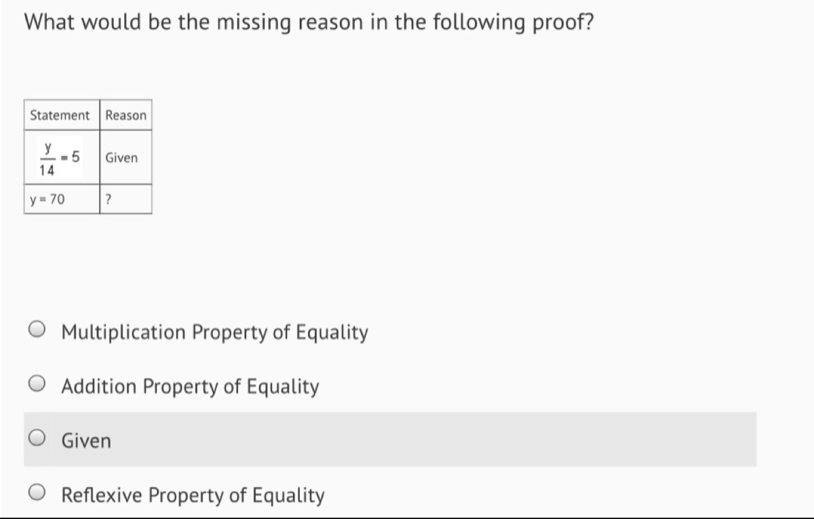
Task: Click the word Reflexive in the last answer
Action: pos(102,495)
